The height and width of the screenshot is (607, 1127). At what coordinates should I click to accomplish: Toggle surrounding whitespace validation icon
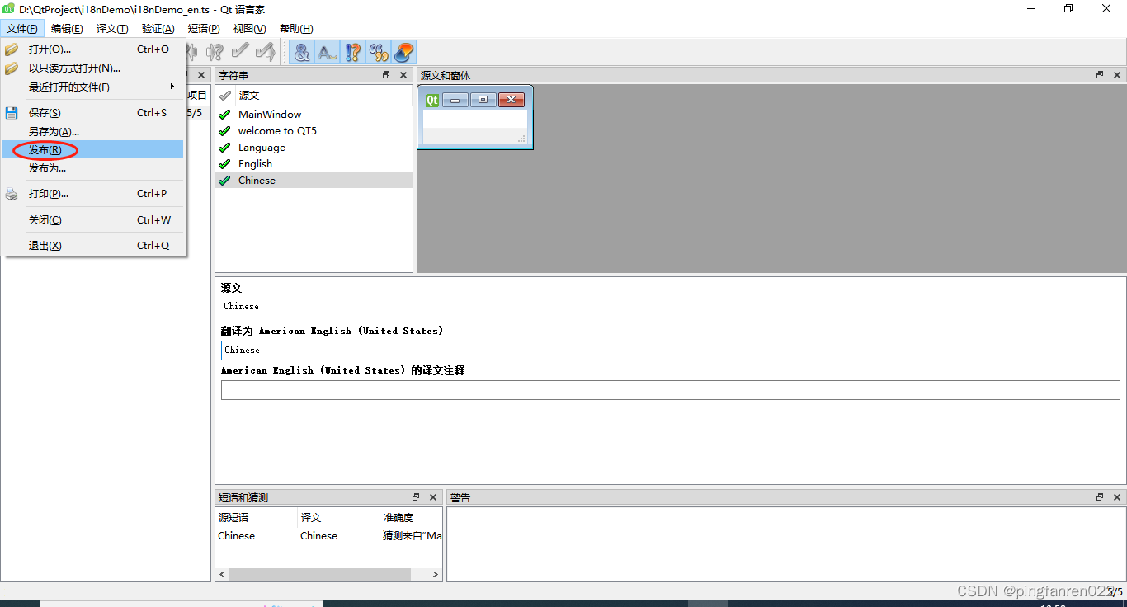(x=328, y=52)
